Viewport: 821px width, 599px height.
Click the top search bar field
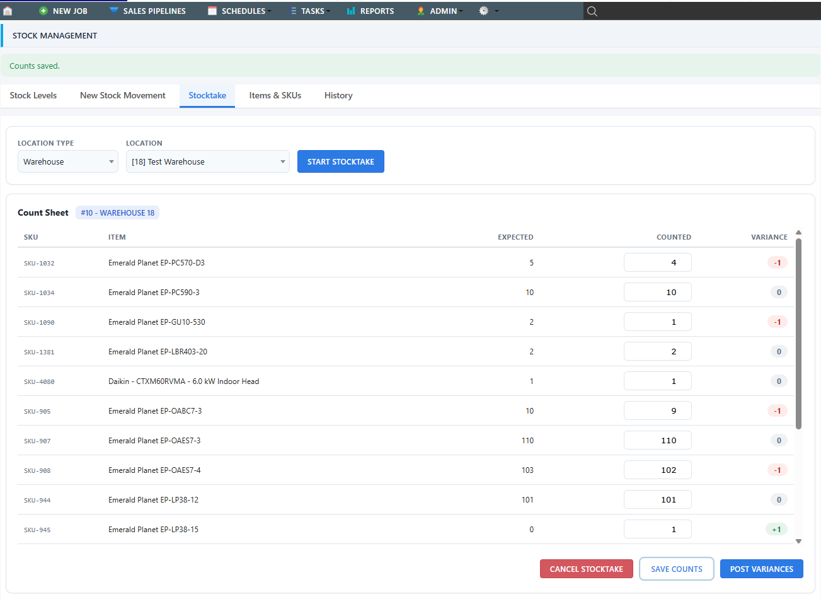702,11
